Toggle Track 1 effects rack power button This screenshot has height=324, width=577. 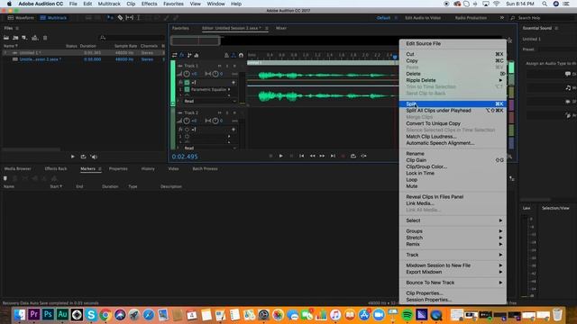click(187, 83)
